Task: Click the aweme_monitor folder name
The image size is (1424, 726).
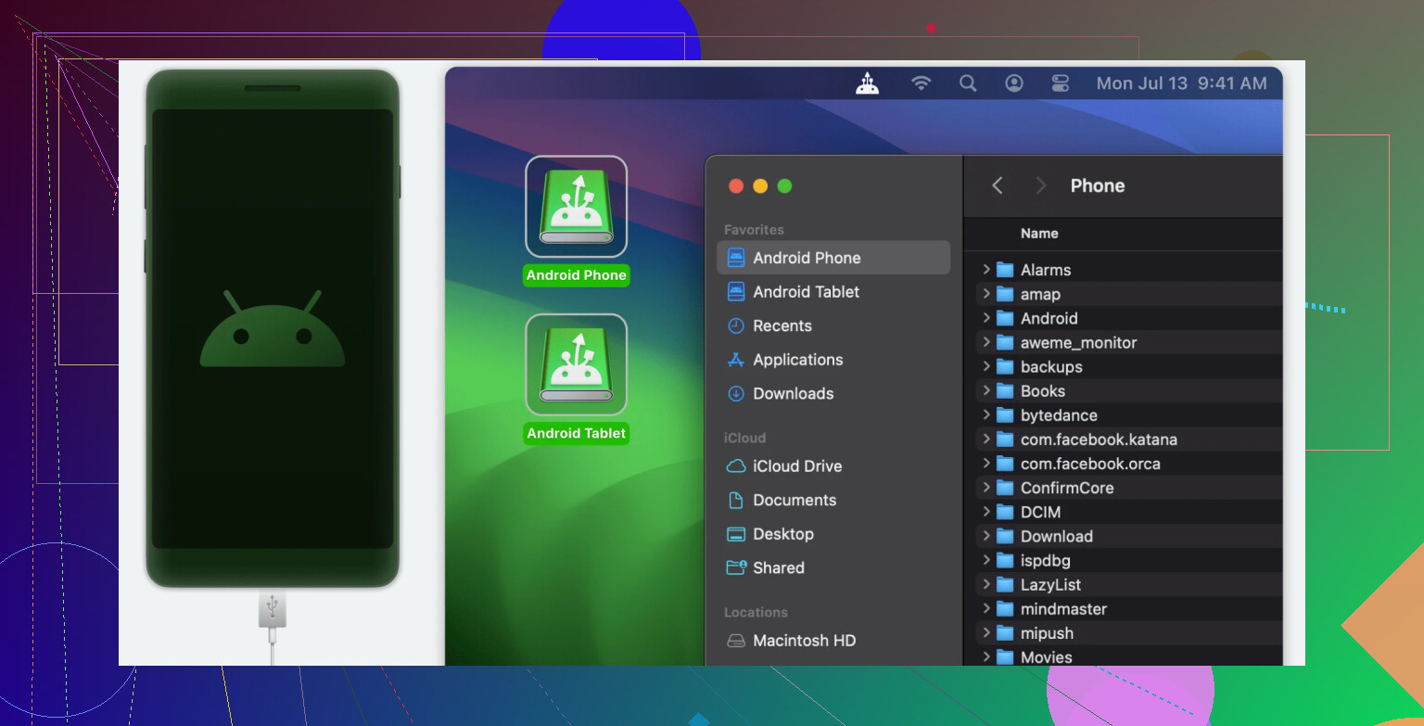Action: (1078, 342)
